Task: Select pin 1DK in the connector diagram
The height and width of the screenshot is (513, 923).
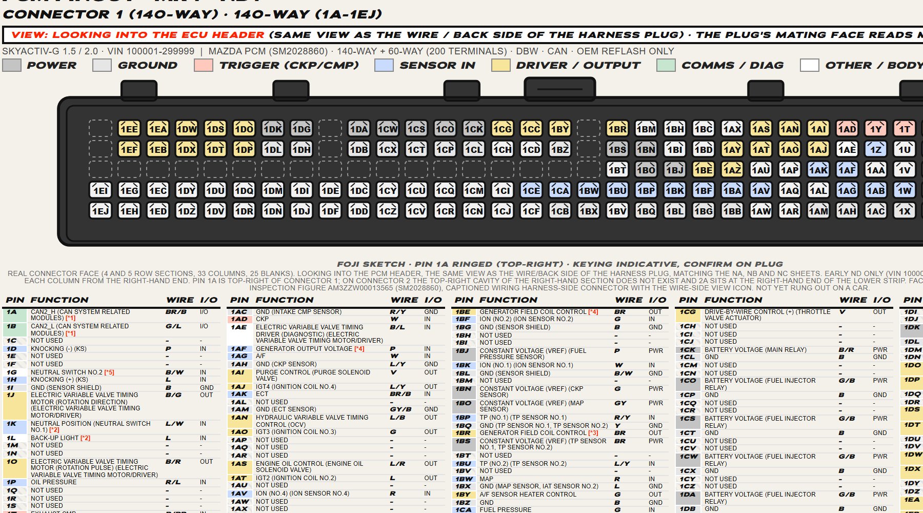Action: click(273, 129)
